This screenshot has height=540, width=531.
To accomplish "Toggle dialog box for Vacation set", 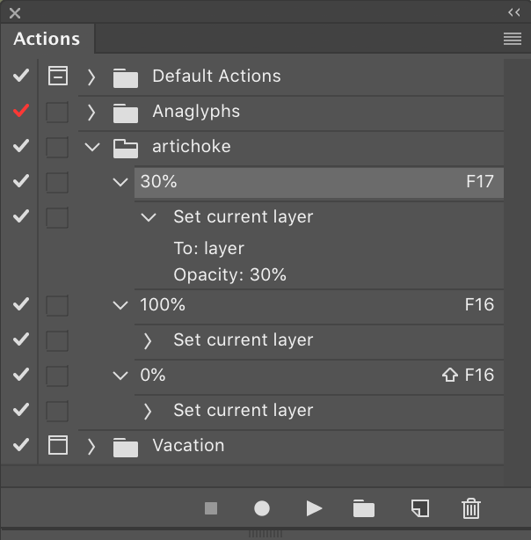I will click(58, 445).
